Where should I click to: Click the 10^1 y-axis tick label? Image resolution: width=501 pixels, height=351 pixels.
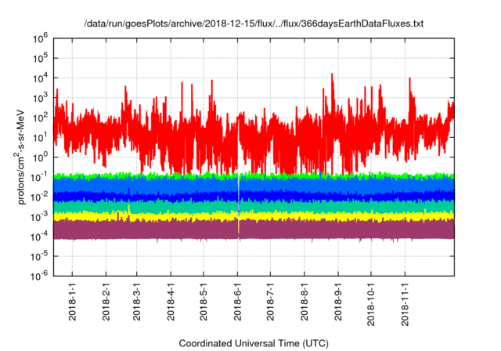pos(40,137)
